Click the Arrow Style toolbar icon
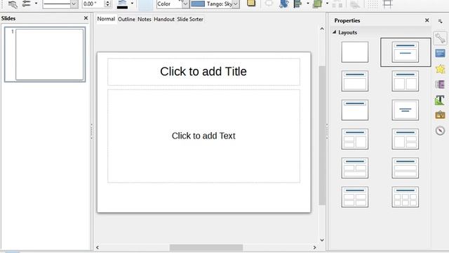 (27, 4)
